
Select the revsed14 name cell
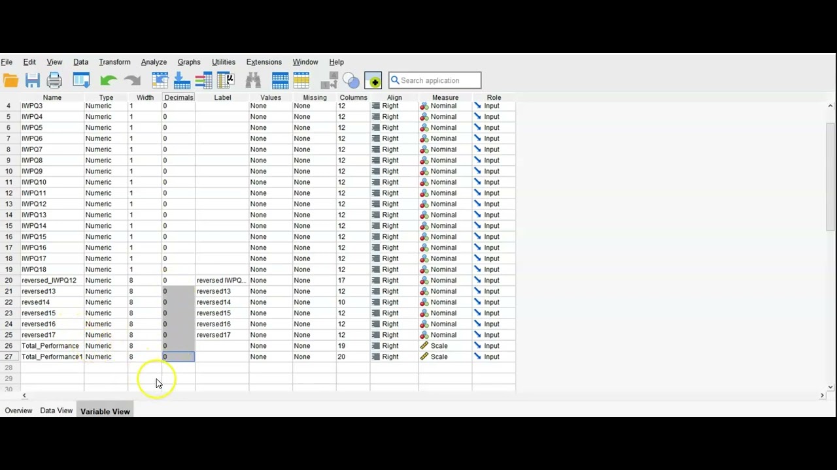coord(52,302)
